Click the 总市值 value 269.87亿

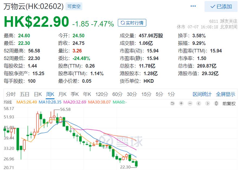coord(207,66)
